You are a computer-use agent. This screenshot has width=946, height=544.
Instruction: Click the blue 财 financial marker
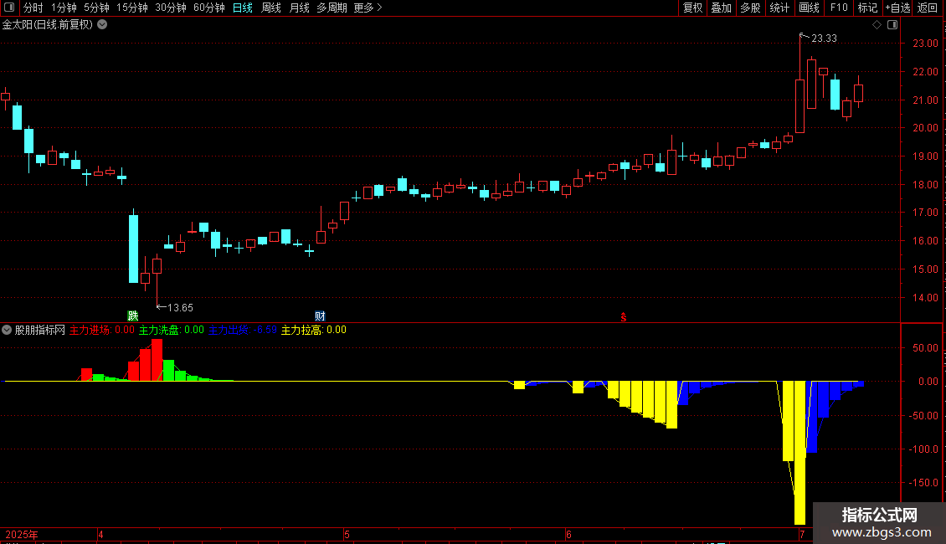(x=320, y=316)
